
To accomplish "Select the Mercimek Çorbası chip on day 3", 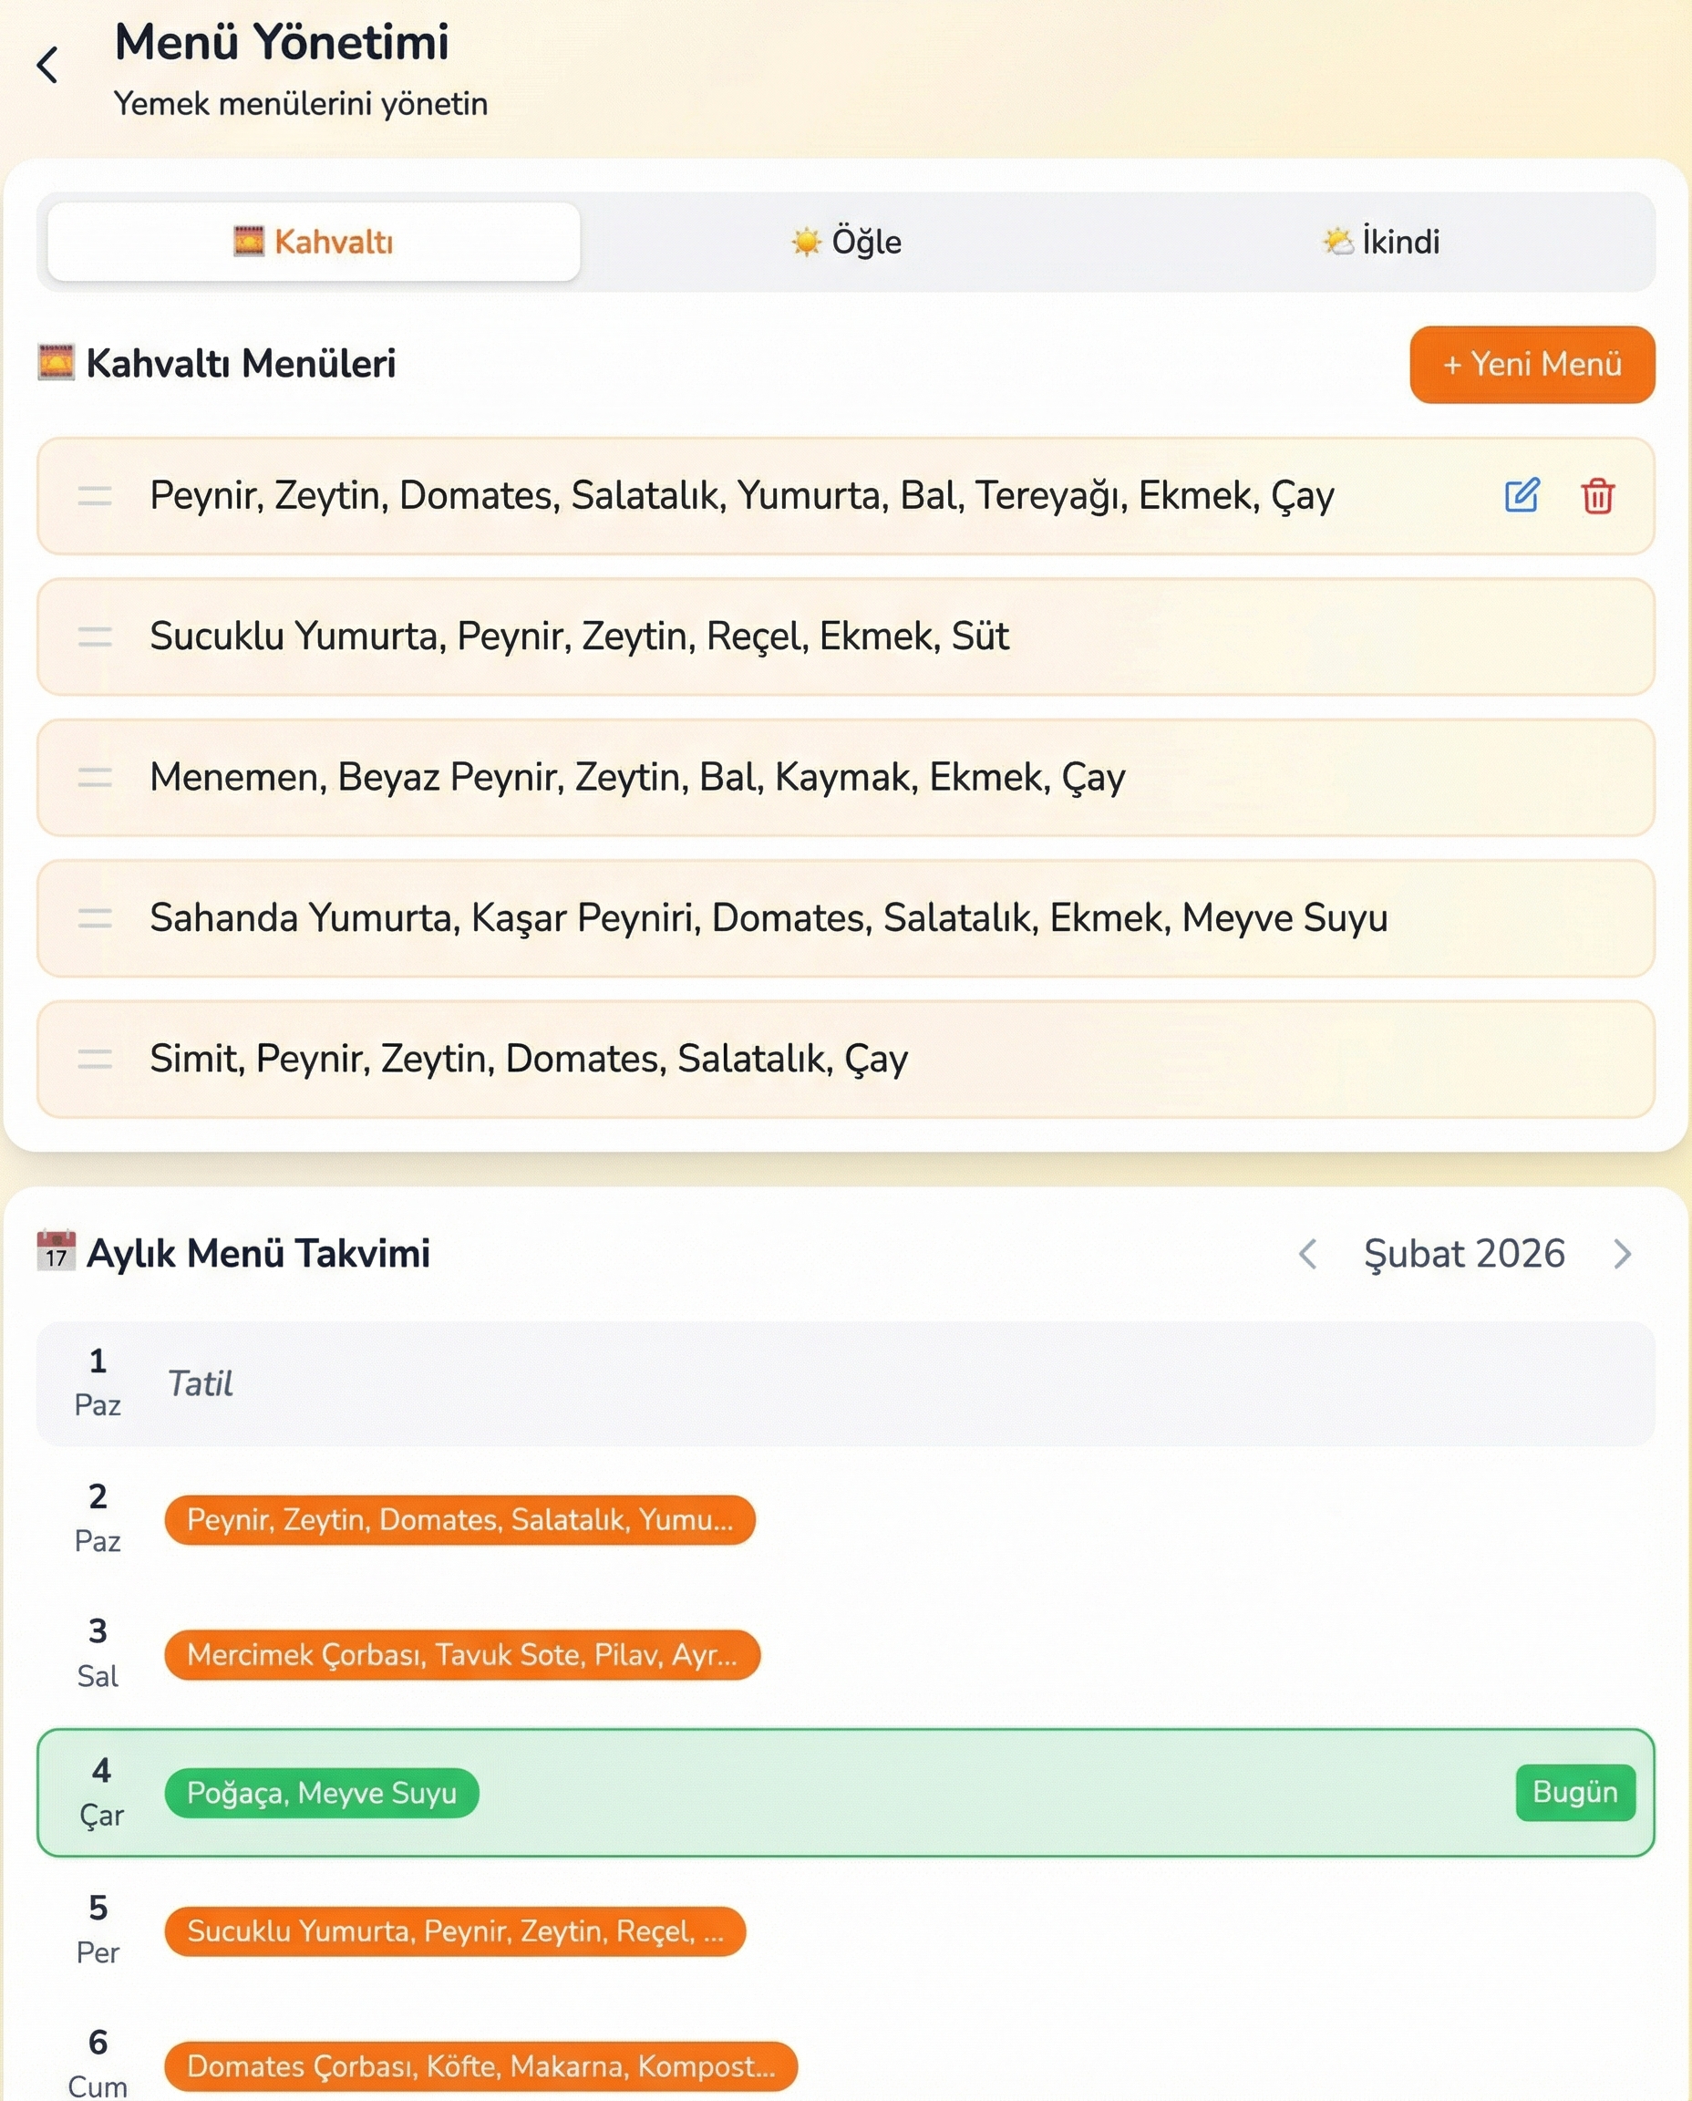I will pos(462,1654).
